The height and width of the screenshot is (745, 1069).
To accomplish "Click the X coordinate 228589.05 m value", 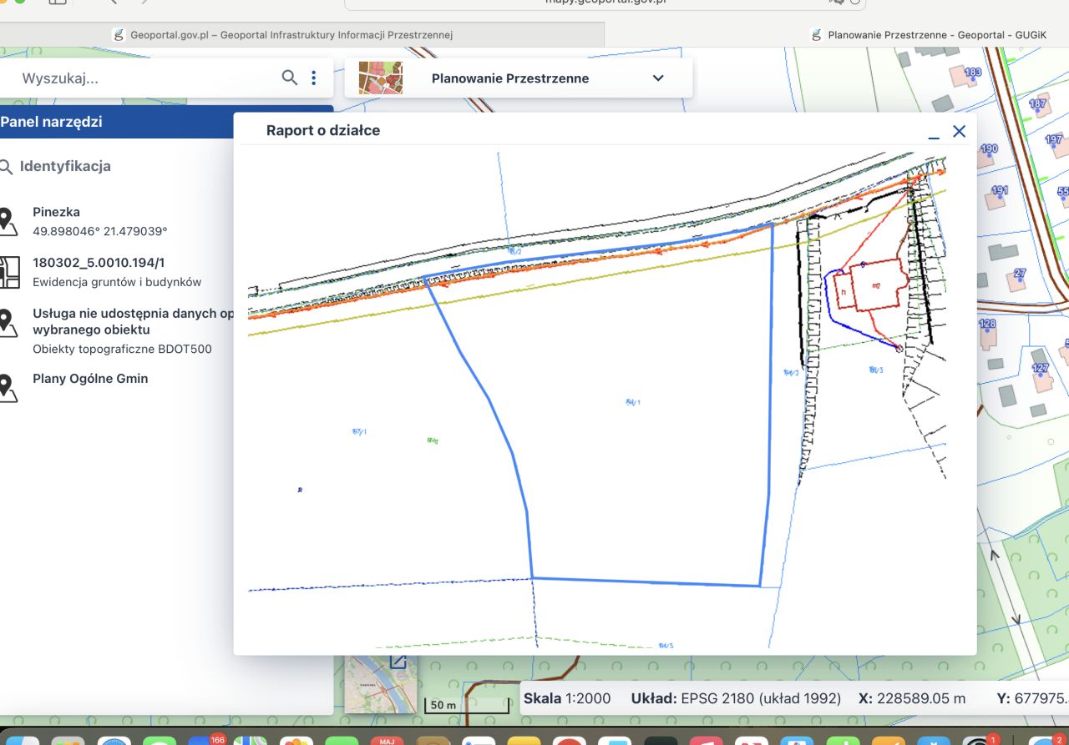I will [912, 698].
